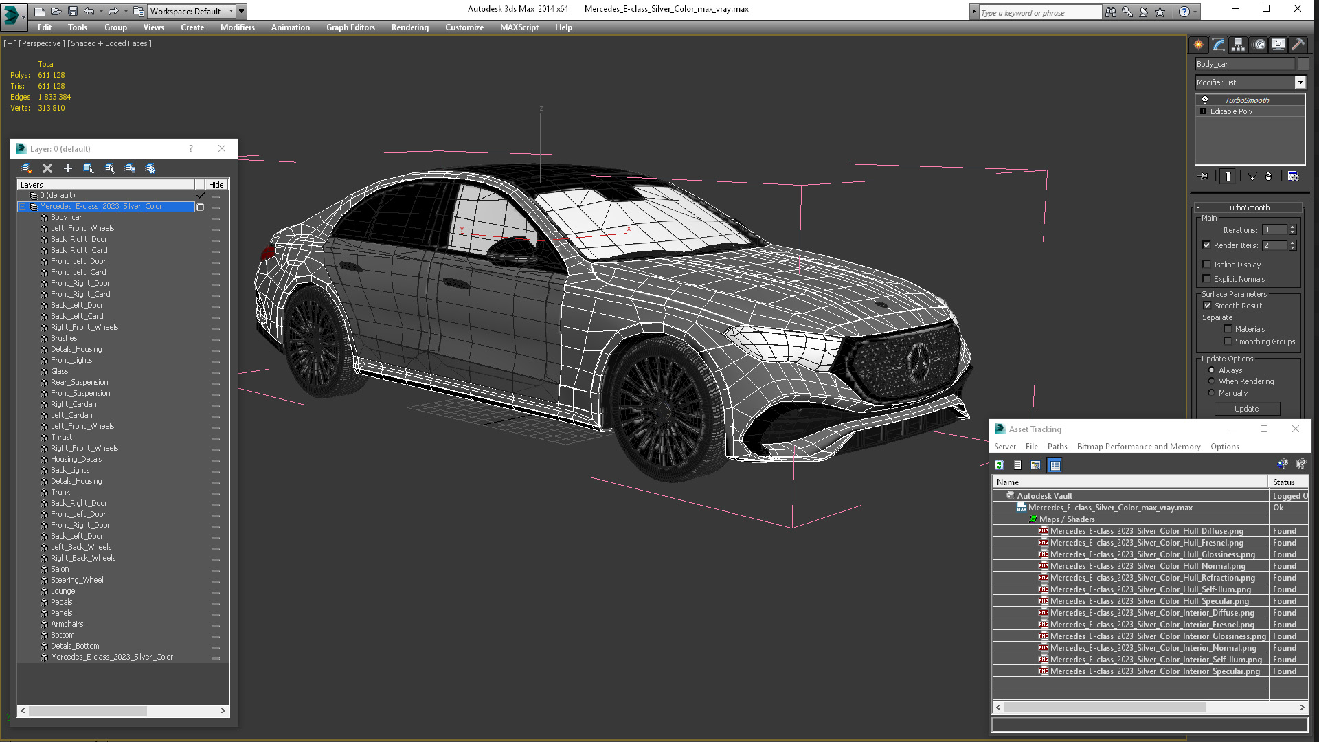This screenshot has width=1319, height=742.
Task: Click Select Highlighted Objects and Layers icon
Action: pos(89,168)
